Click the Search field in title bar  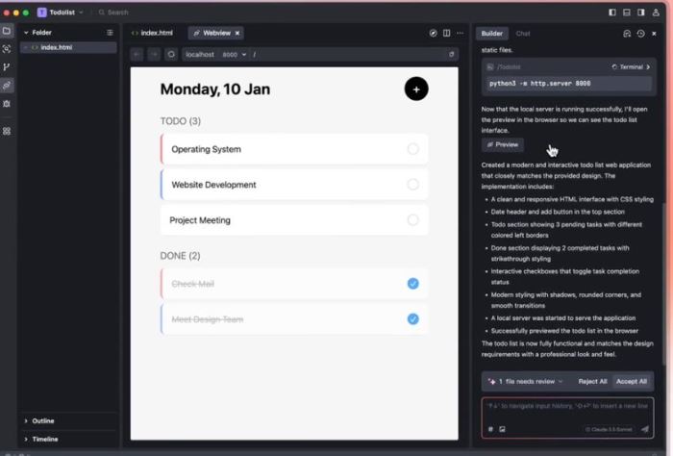tap(113, 13)
